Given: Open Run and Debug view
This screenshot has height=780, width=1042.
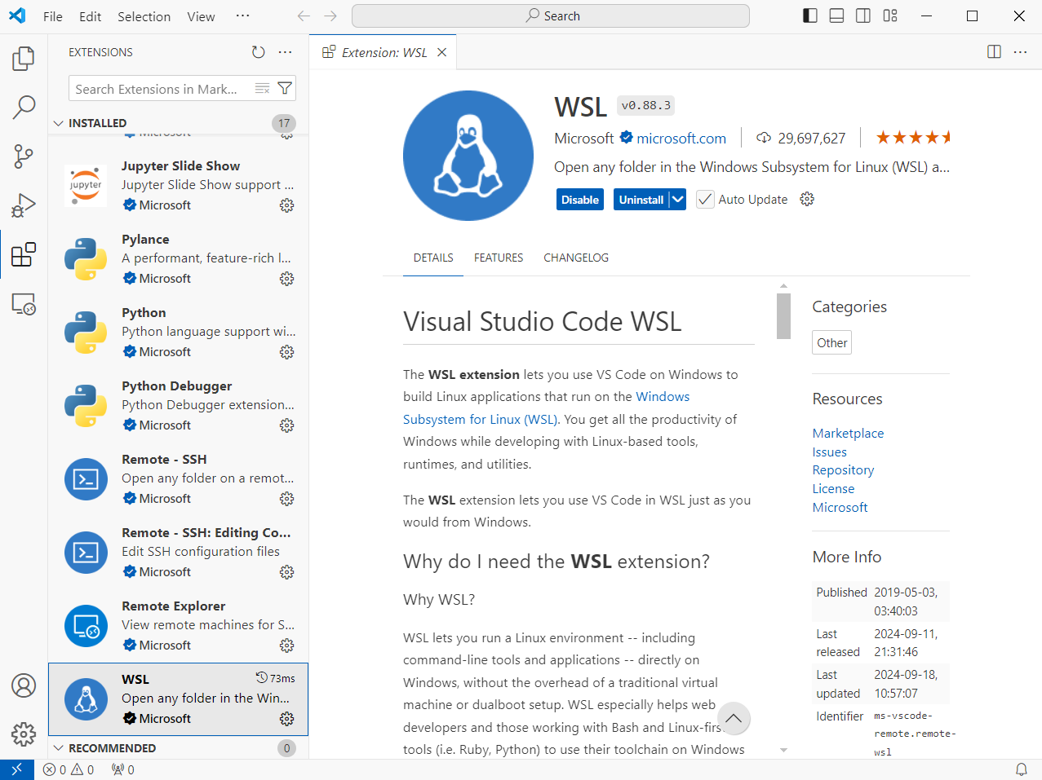Looking at the screenshot, I should point(24,205).
